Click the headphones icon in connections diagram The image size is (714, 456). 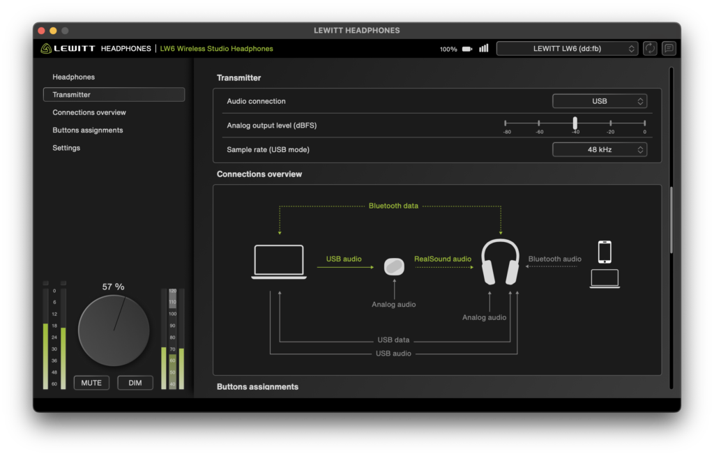500,262
